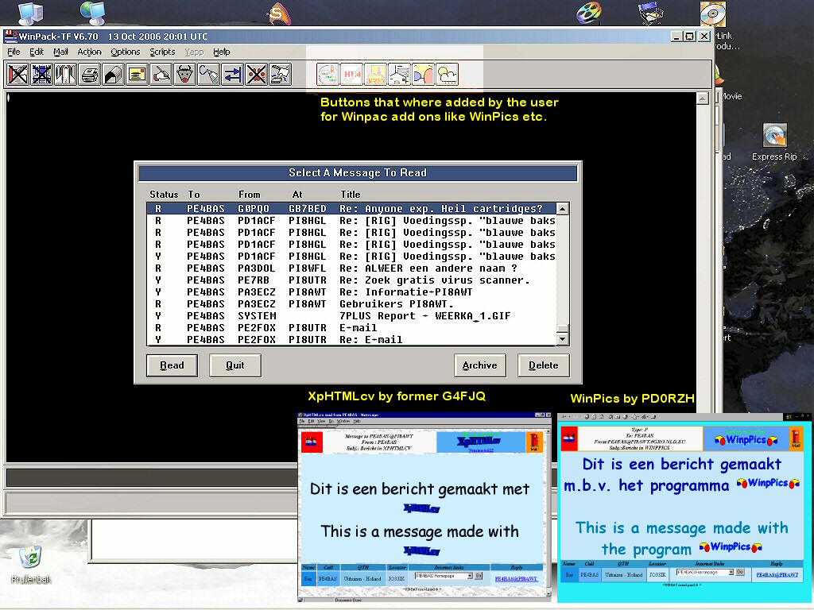Select message 'Gebruikers PI8AWT.'

(351, 304)
